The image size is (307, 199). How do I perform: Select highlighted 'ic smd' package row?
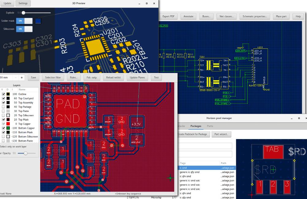coord(207,168)
